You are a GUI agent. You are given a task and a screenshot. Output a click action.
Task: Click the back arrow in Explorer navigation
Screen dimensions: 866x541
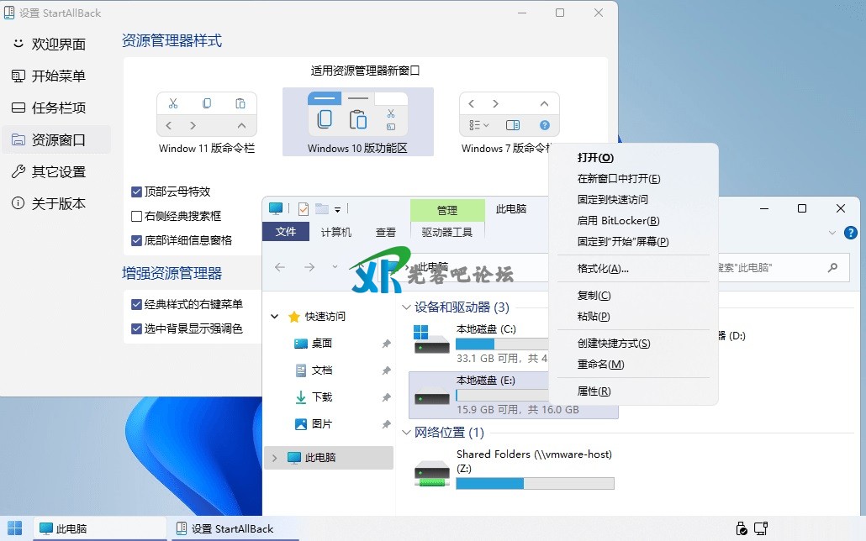(280, 267)
